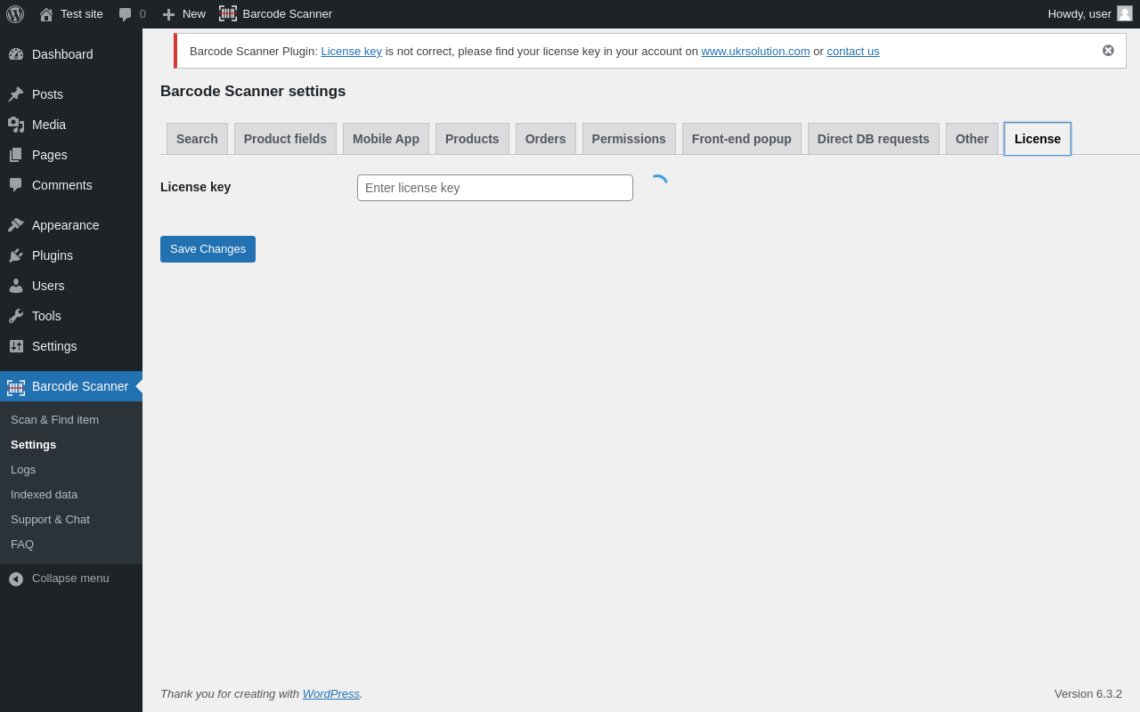Focus the Enter license key field
This screenshot has width=1140, height=712.
click(495, 188)
